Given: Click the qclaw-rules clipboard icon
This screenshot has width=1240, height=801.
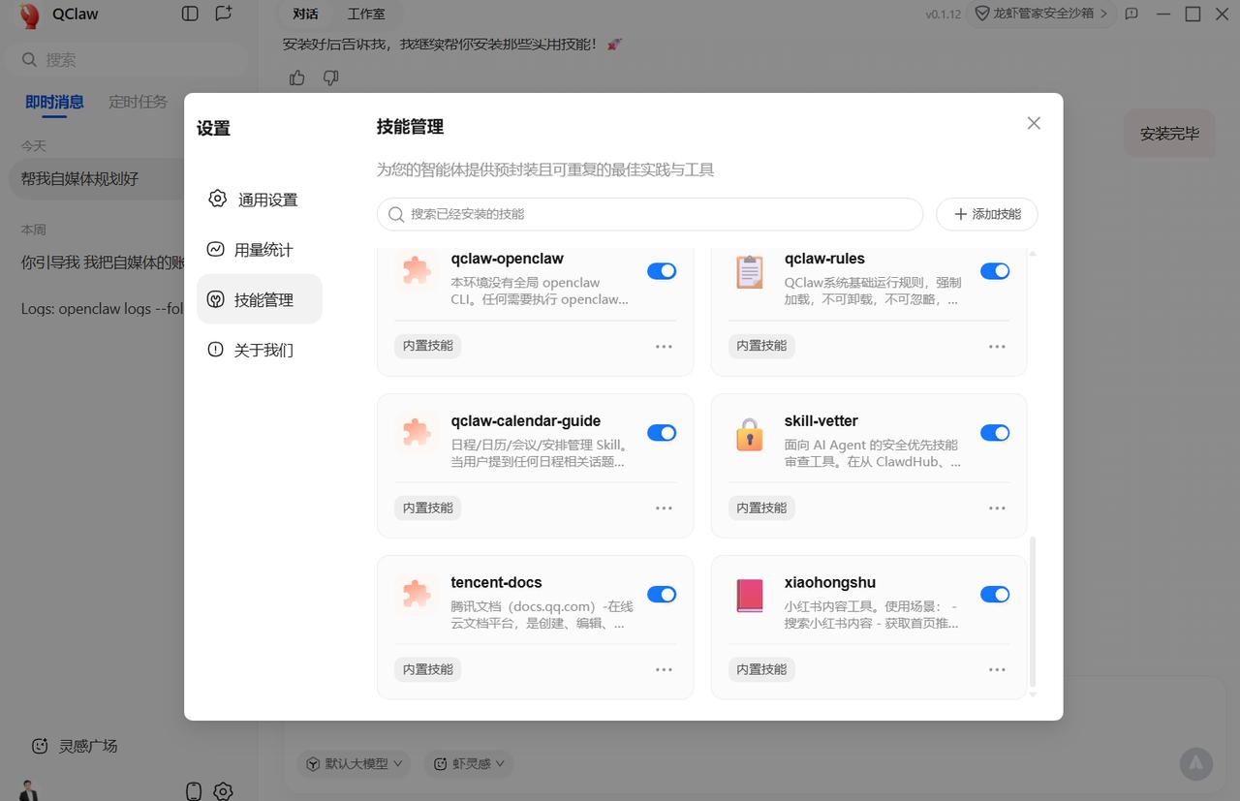Looking at the screenshot, I should click(x=750, y=271).
